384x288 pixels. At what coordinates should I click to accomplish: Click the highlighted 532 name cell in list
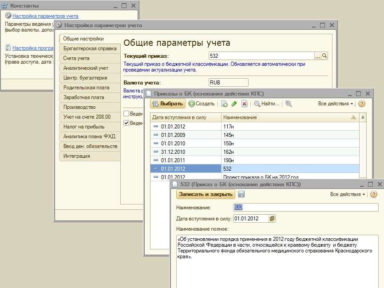290,168
